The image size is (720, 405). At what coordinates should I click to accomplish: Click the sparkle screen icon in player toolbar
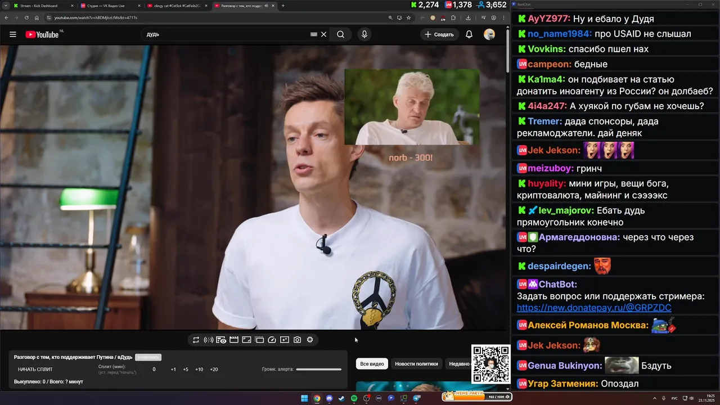point(285,340)
